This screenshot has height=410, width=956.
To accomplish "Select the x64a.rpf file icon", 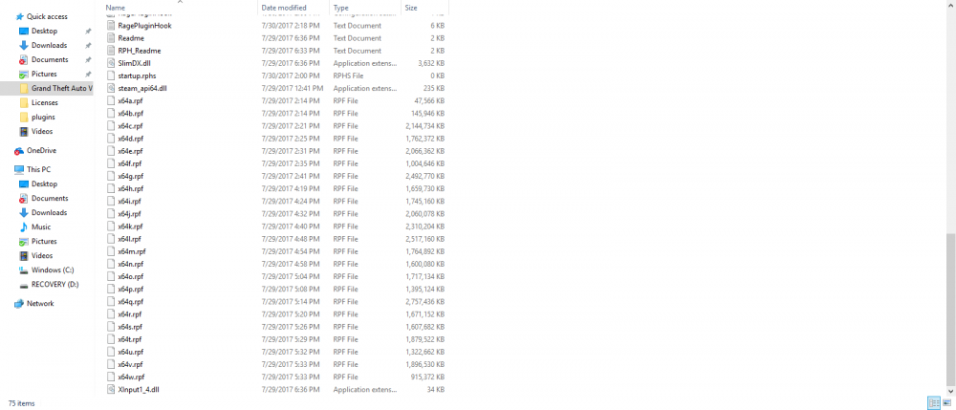I will point(110,100).
